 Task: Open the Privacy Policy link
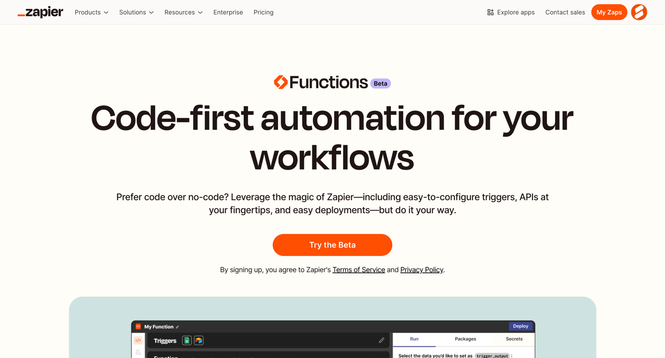click(x=422, y=270)
